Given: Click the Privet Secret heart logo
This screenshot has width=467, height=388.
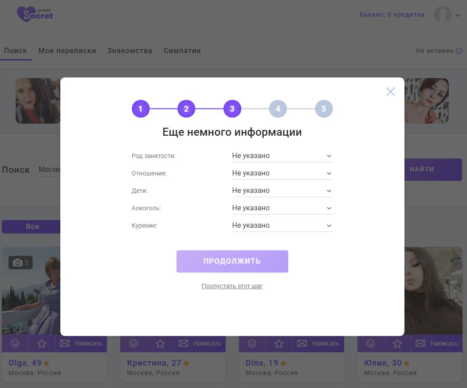Looking at the screenshot, I should (35, 14).
